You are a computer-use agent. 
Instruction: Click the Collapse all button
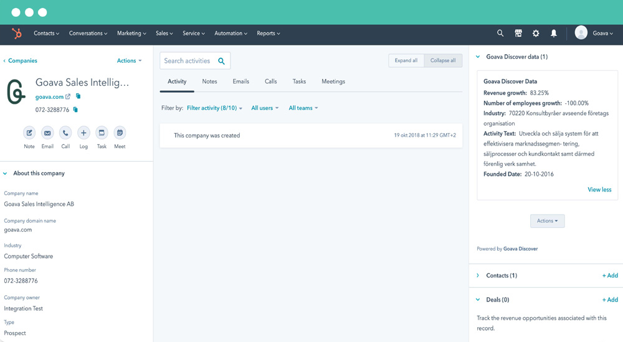click(443, 60)
